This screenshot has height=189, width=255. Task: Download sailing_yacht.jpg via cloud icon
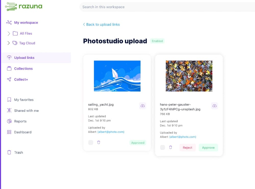[143, 106]
